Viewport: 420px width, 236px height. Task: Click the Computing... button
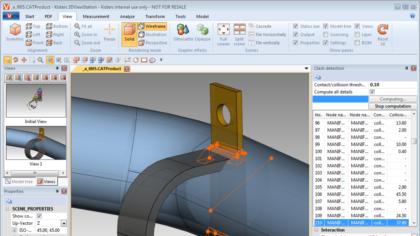(393, 99)
